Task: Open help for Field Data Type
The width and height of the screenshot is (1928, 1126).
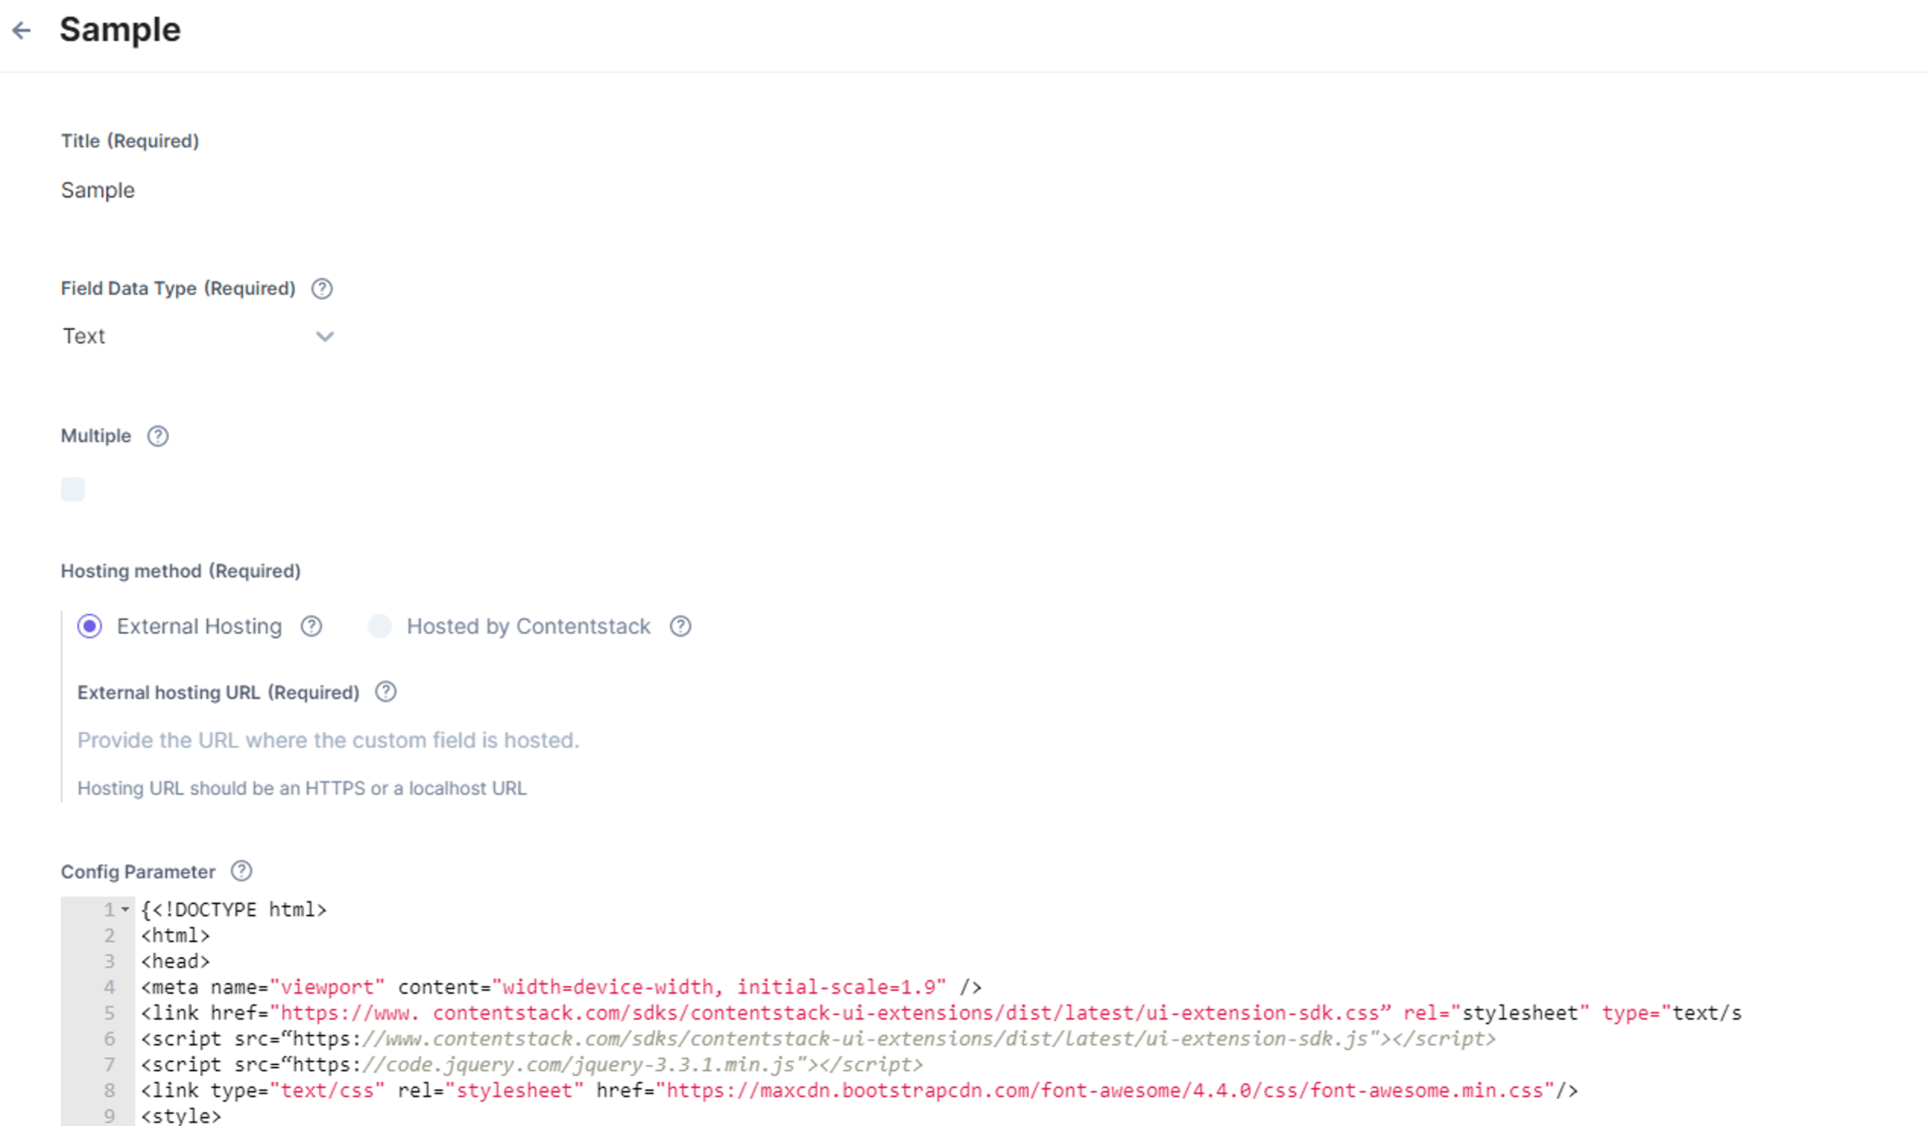Action: (x=322, y=289)
